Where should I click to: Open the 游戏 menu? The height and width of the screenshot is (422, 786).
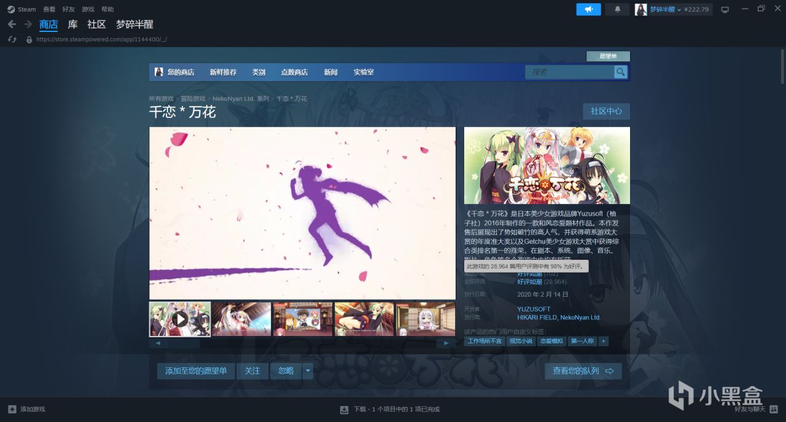point(88,9)
